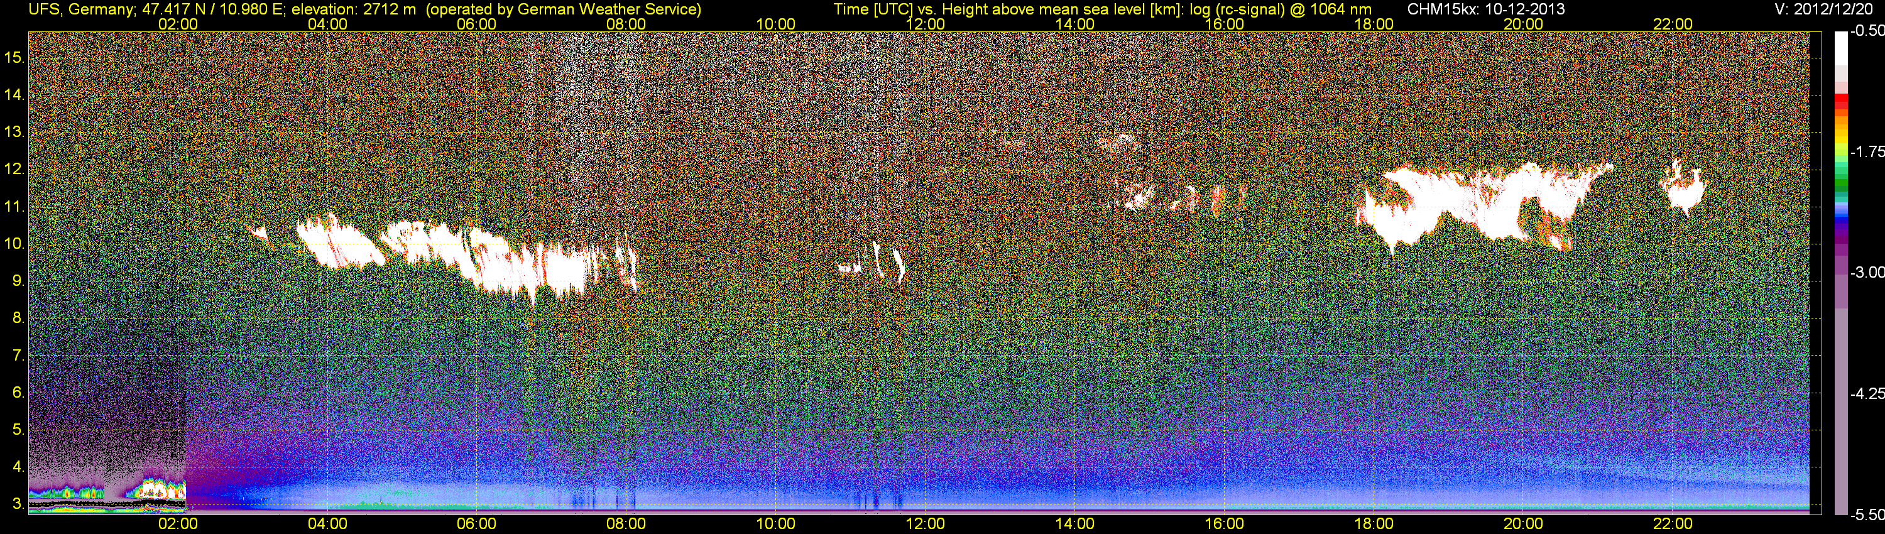The width and height of the screenshot is (1885, 534).
Task: Click the "20:00" label on the top time axis
Action: tap(1524, 24)
